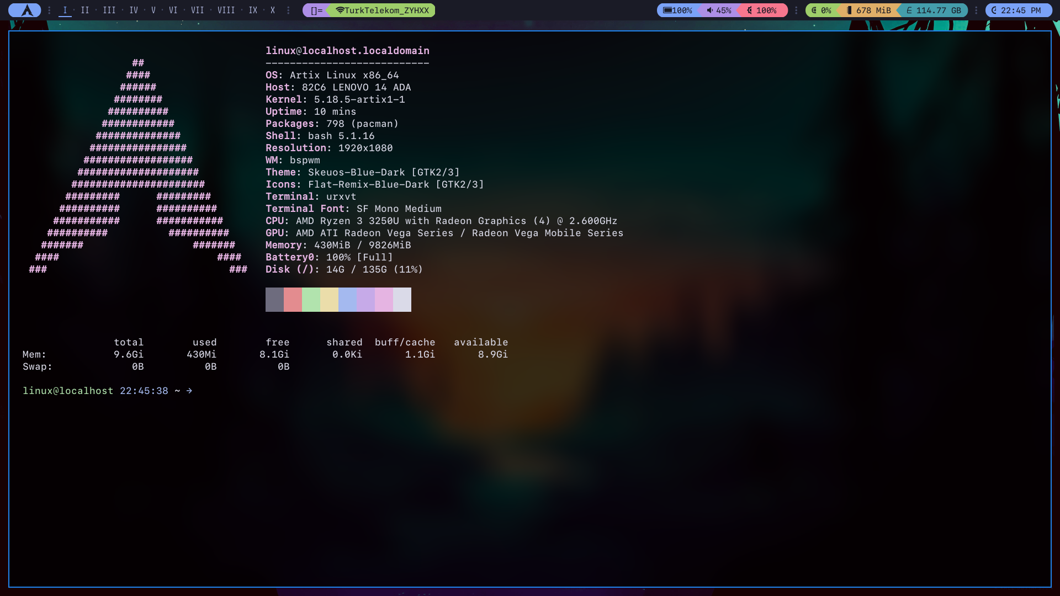This screenshot has height=596, width=1060.
Task: Switch to workspace VIII
Action: coord(226,10)
